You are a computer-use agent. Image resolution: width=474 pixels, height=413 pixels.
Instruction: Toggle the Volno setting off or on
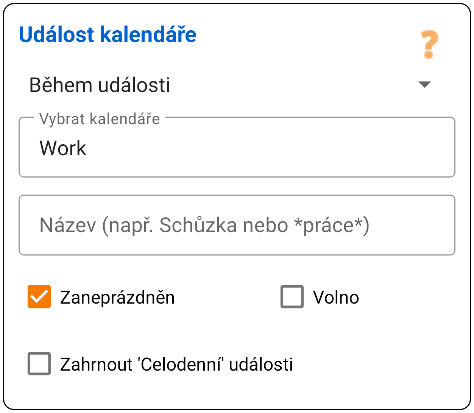pos(292,297)
